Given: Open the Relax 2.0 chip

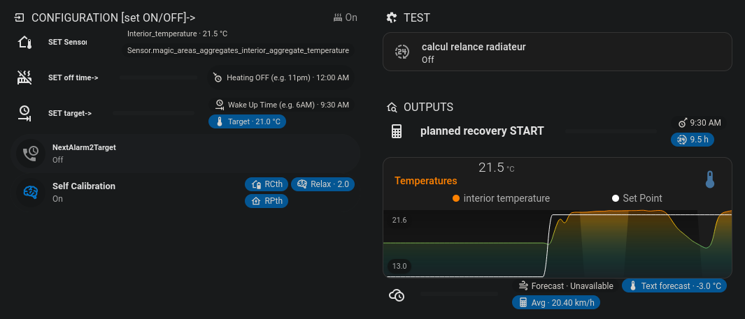Looking at the screenshot, I should (x=322, y=184).
